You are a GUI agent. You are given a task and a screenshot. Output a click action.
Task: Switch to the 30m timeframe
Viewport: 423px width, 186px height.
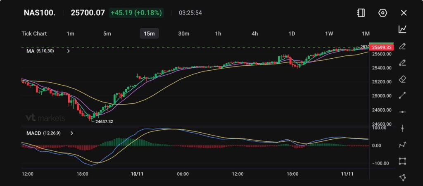(183, 33)
